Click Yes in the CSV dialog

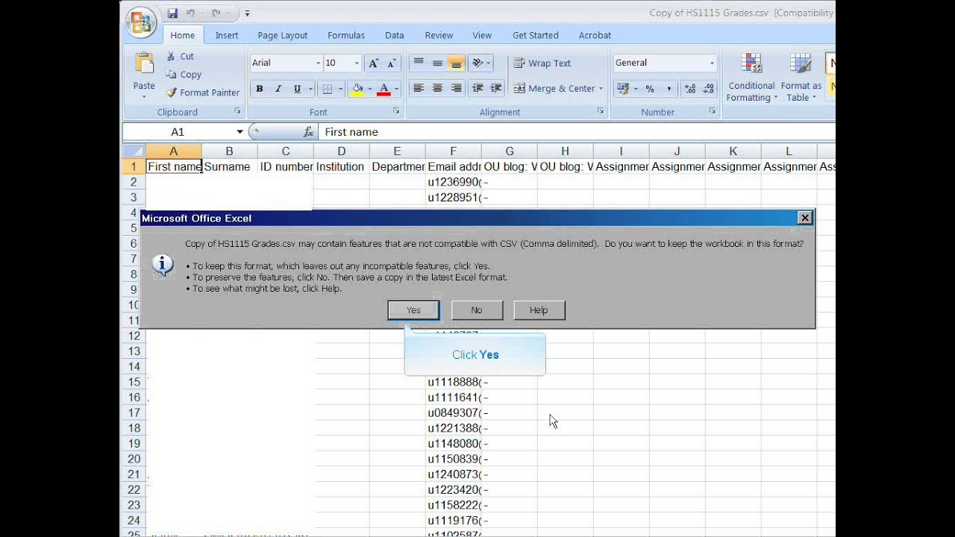pos(413,310)
